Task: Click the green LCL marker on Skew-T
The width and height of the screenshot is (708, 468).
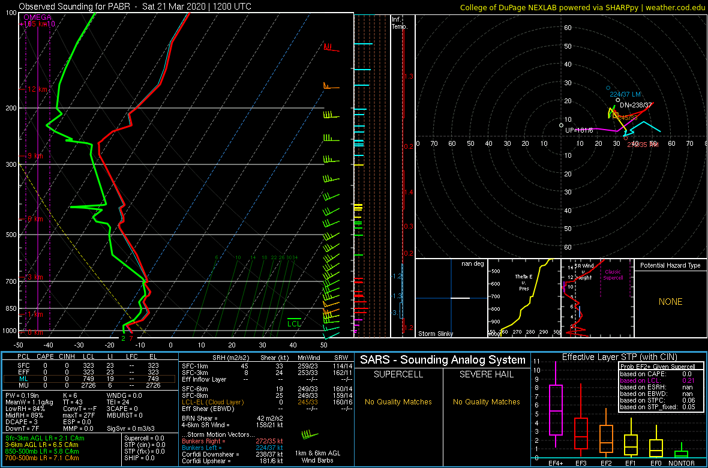Action: coord(294,322)
